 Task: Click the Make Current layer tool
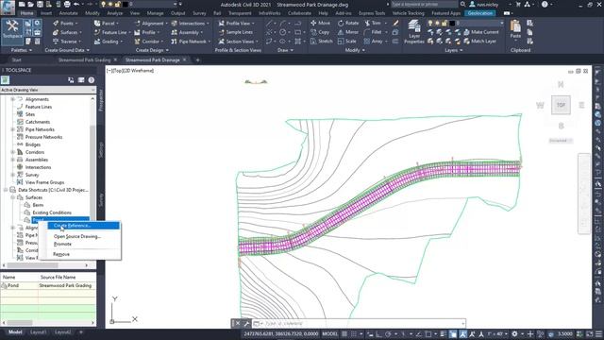coord(481,32)
